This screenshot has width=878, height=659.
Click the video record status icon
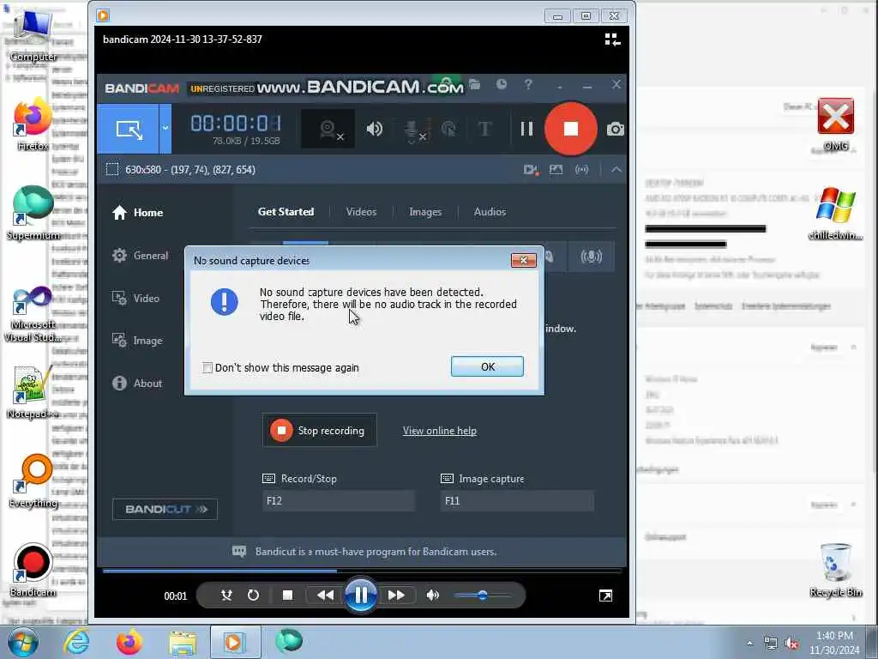pos(530,170)
